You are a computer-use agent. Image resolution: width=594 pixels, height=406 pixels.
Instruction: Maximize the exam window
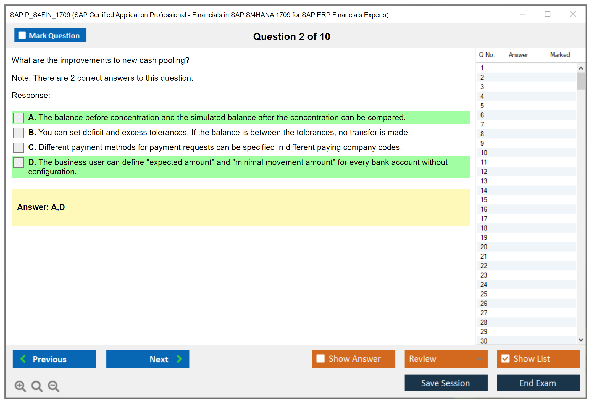point(547,14)
